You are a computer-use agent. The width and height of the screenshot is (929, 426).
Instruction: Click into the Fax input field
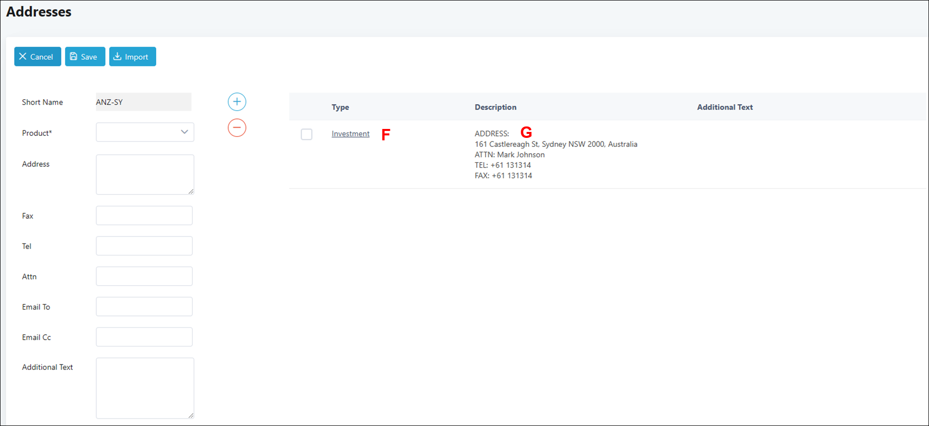point(144,216)
